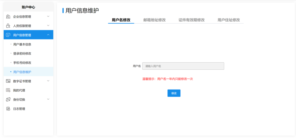Click the certificate icon beside 数字证书管理
This screenshot has height=138, width=296.
tap(8, 81)
